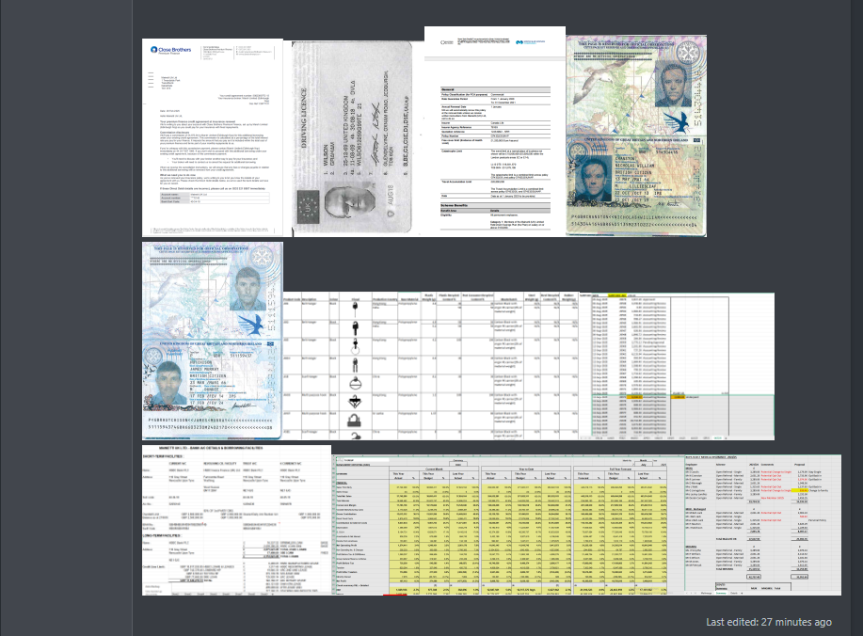Click the 'Last edited' timestamp text
This screenshot has height=636, width=863.
pyautogui.click(x=768, y=622)
